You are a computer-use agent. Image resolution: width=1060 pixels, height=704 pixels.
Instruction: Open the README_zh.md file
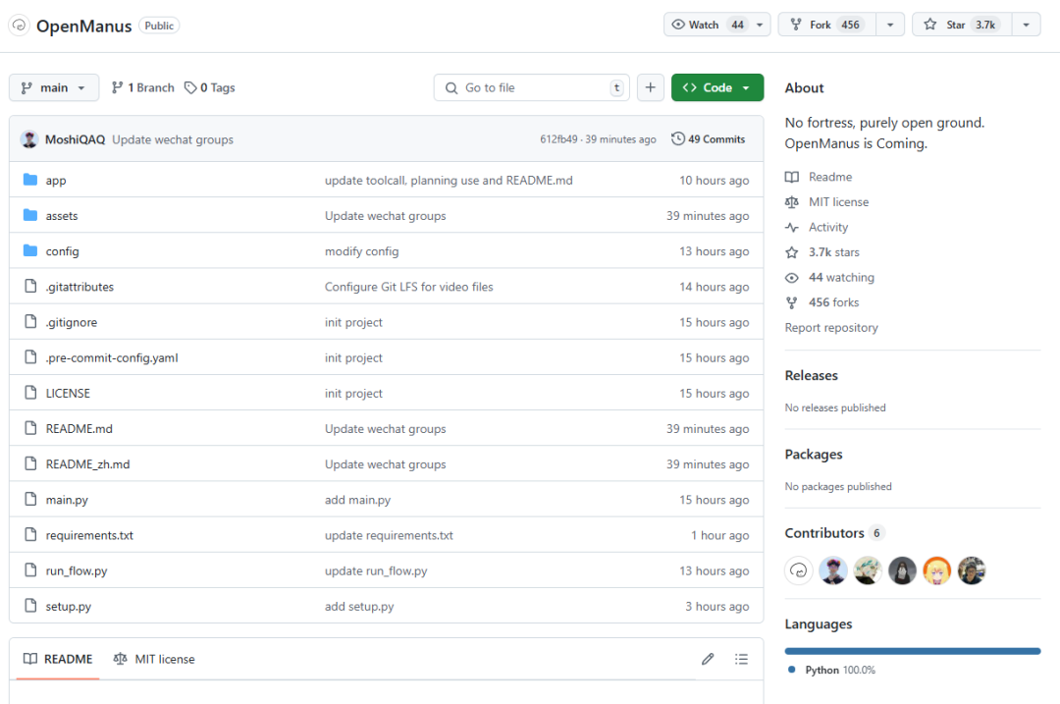point(88,463)
